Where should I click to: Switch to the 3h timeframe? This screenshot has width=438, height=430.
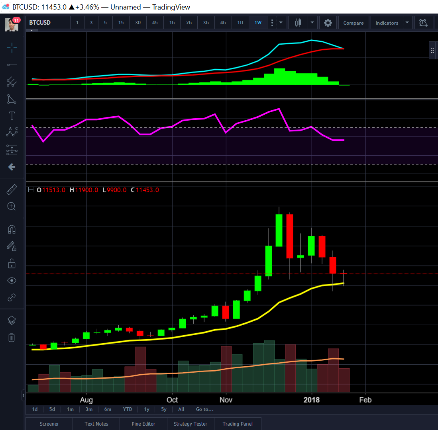(206, 23)
